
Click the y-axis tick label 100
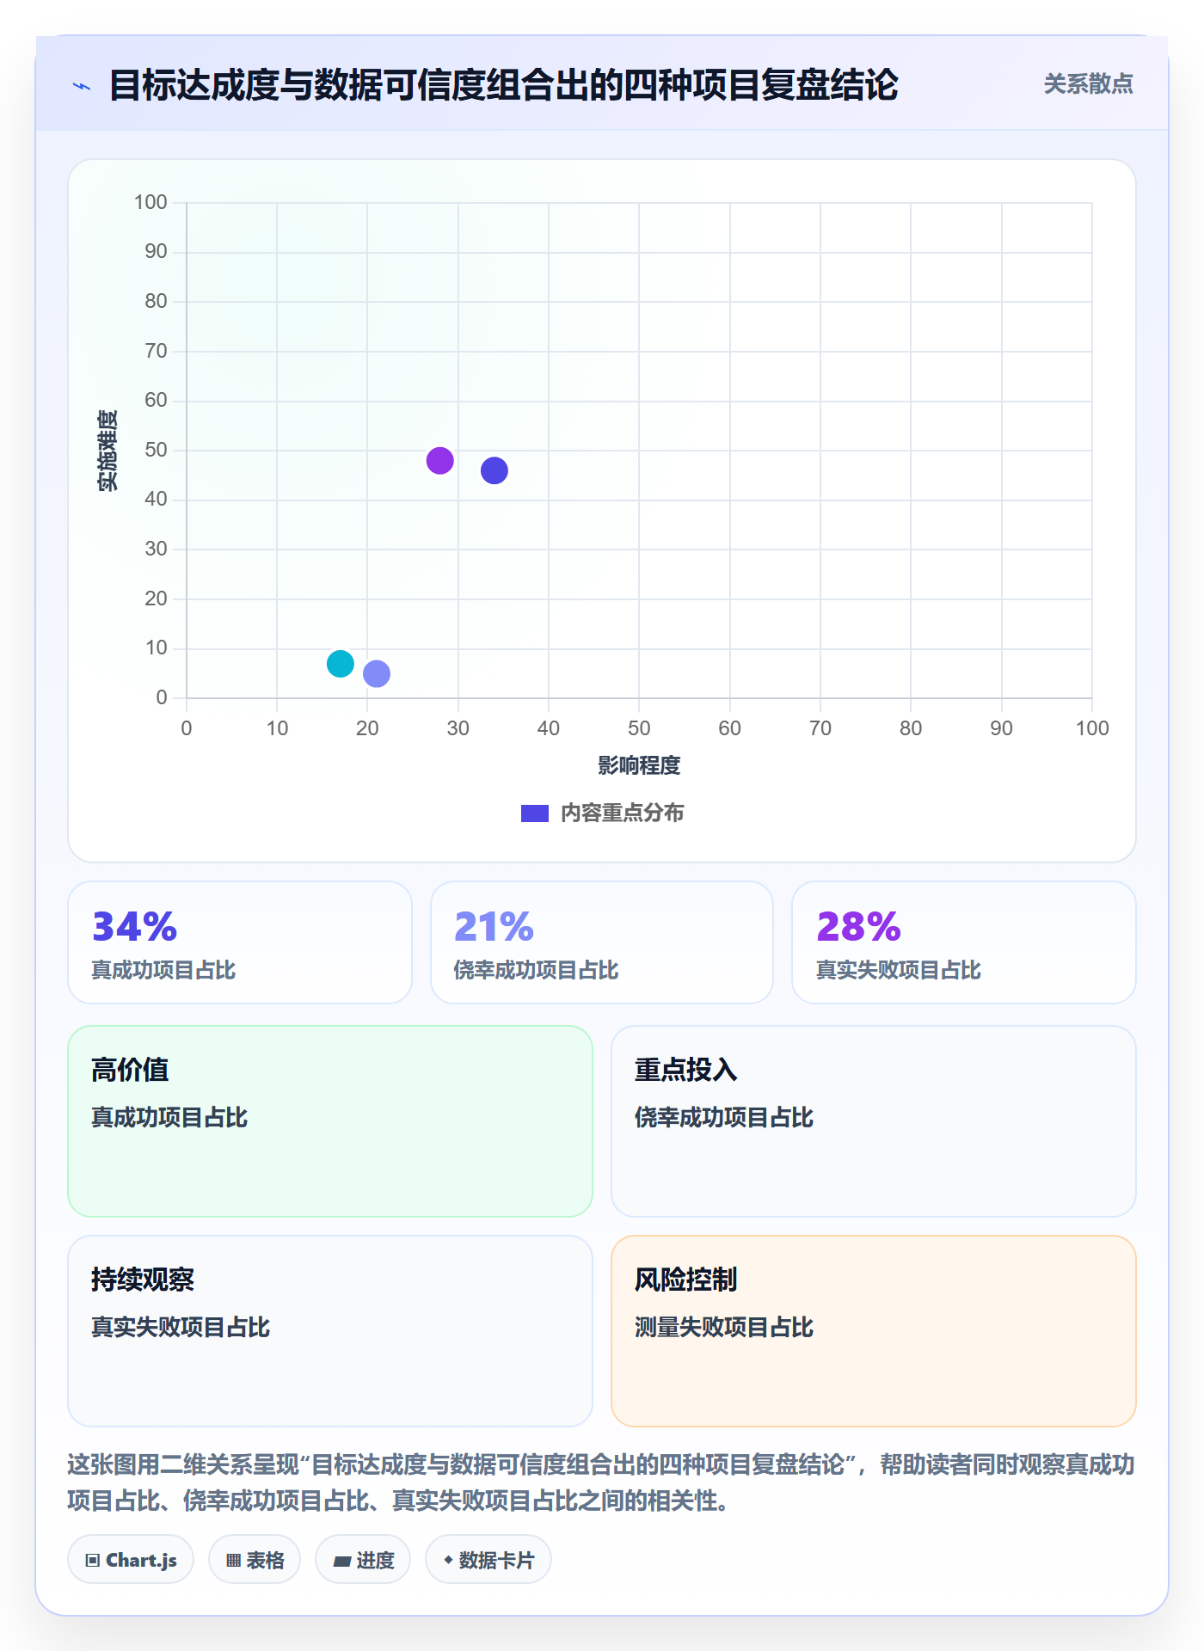point(150,202)
